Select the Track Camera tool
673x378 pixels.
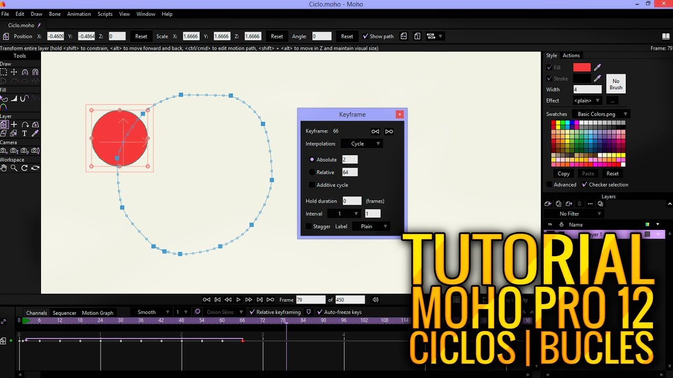tap(4, 151)
